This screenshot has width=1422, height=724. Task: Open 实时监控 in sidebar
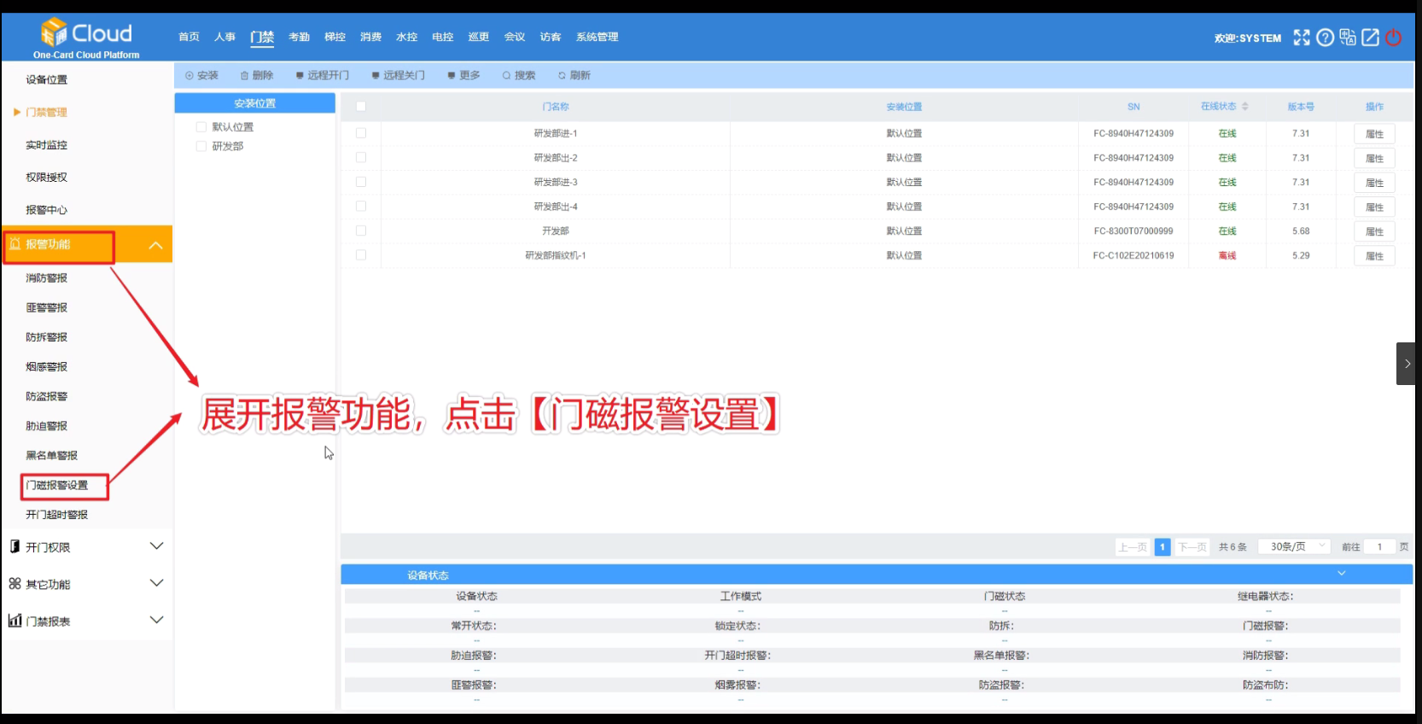pyautogui.click(x=46, y=145)
